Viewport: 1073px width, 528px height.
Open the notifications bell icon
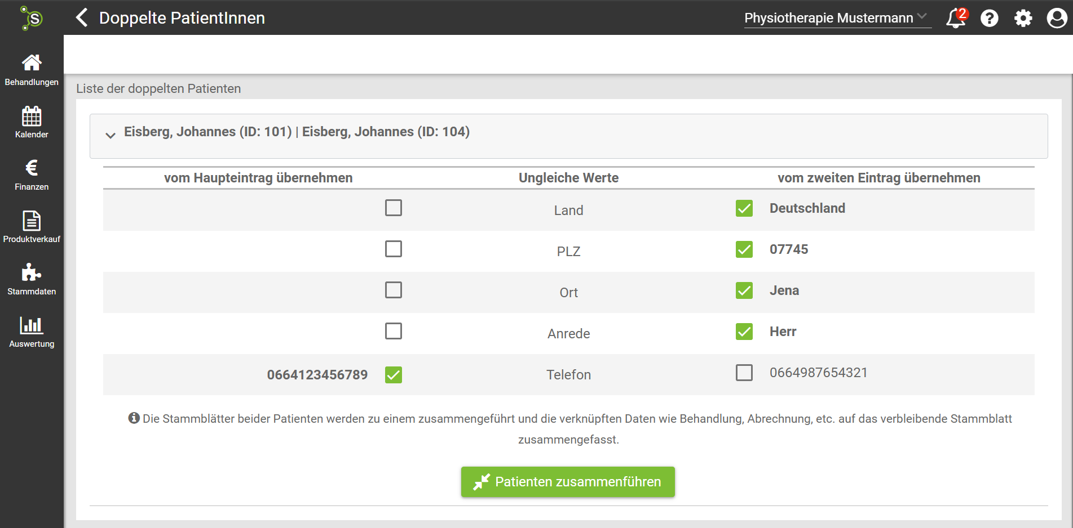(956, 18)
